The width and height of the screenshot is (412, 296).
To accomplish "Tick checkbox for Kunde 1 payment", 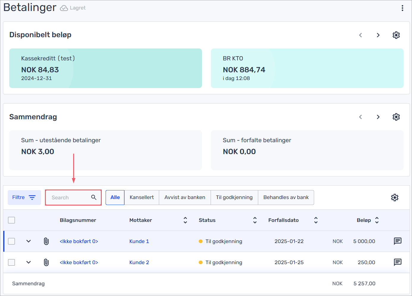I will 12,241.
